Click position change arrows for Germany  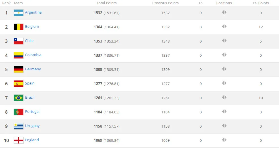(224, 69)
